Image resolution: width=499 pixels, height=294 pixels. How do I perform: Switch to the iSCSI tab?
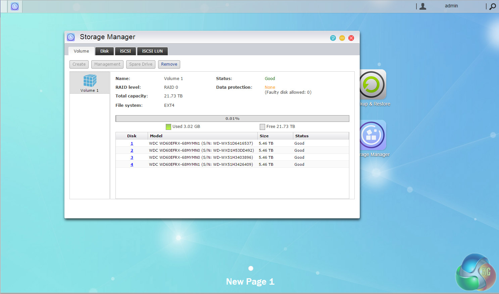point(125,51)
